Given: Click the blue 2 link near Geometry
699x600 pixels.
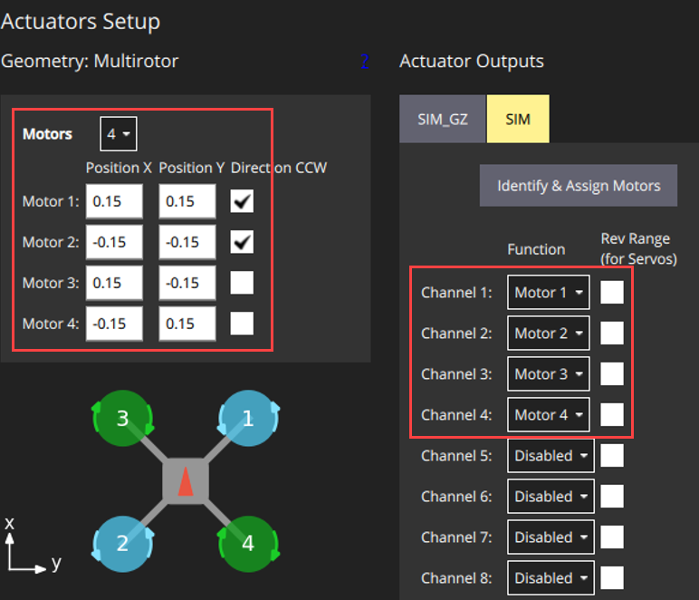Looking at the screenshot, I should [x=365, y=62].
